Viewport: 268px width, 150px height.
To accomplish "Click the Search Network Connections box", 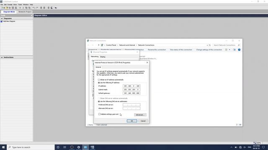I will pyautogui.click(x=227, y=45).
